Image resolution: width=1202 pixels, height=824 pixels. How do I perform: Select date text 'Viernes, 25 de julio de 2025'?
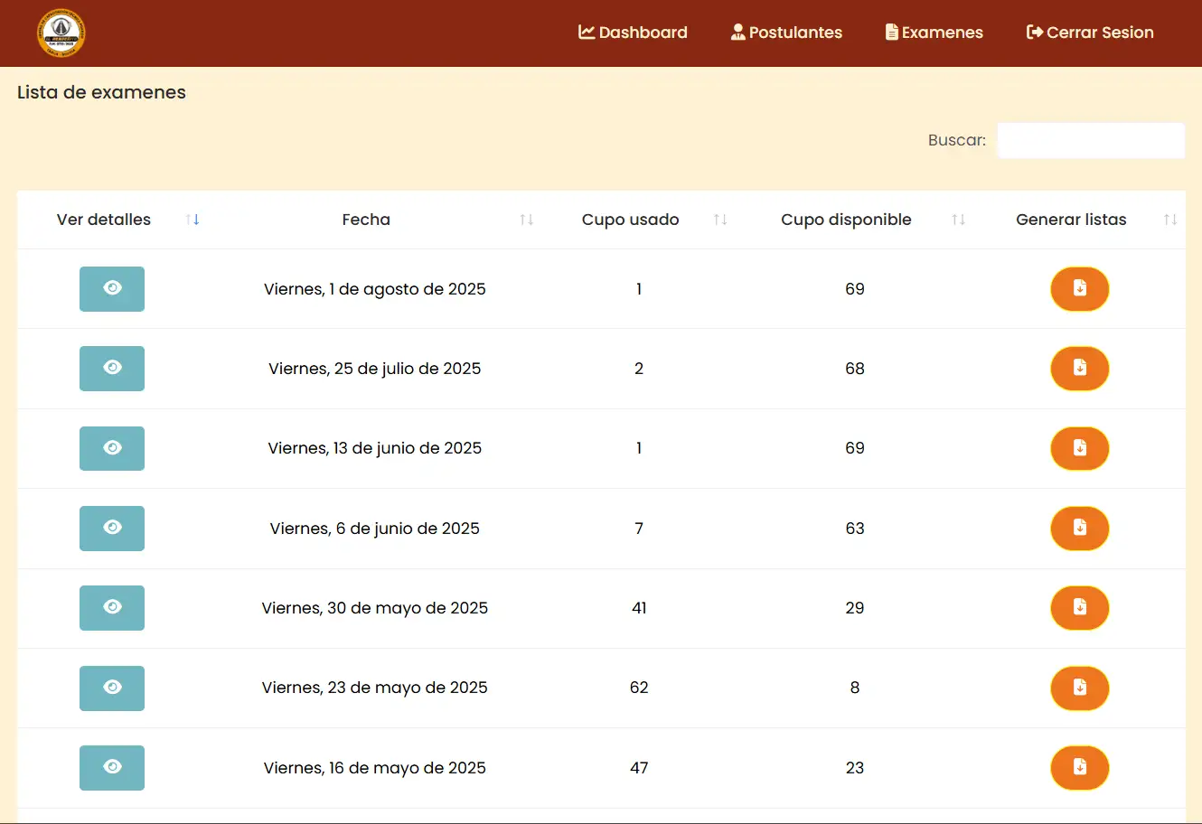pos(375,369)
